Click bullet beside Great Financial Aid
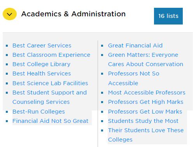The width and height of the screenshot is (196, 147). 102,45
